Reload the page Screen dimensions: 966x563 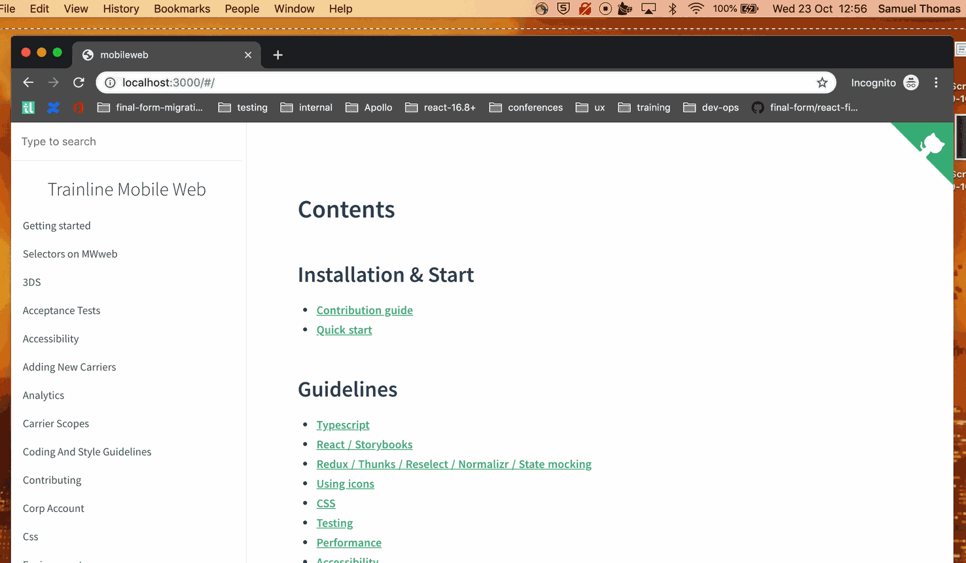tap(79, 82)
